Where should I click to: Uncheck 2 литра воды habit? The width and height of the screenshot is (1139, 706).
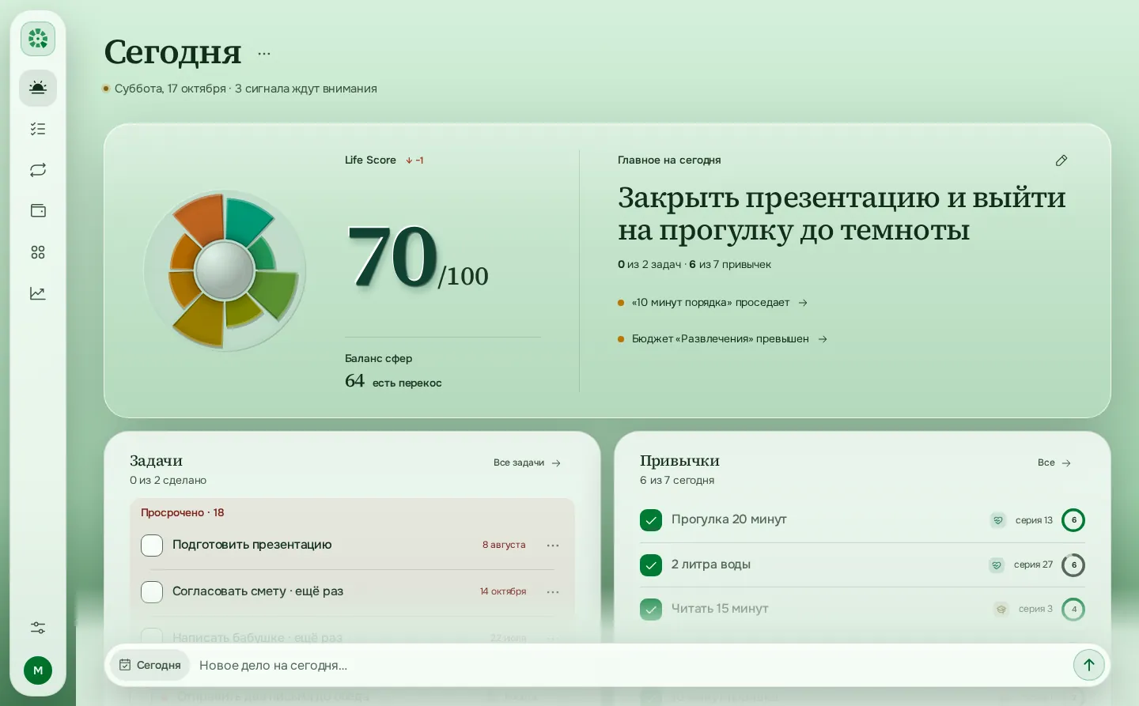651,565
